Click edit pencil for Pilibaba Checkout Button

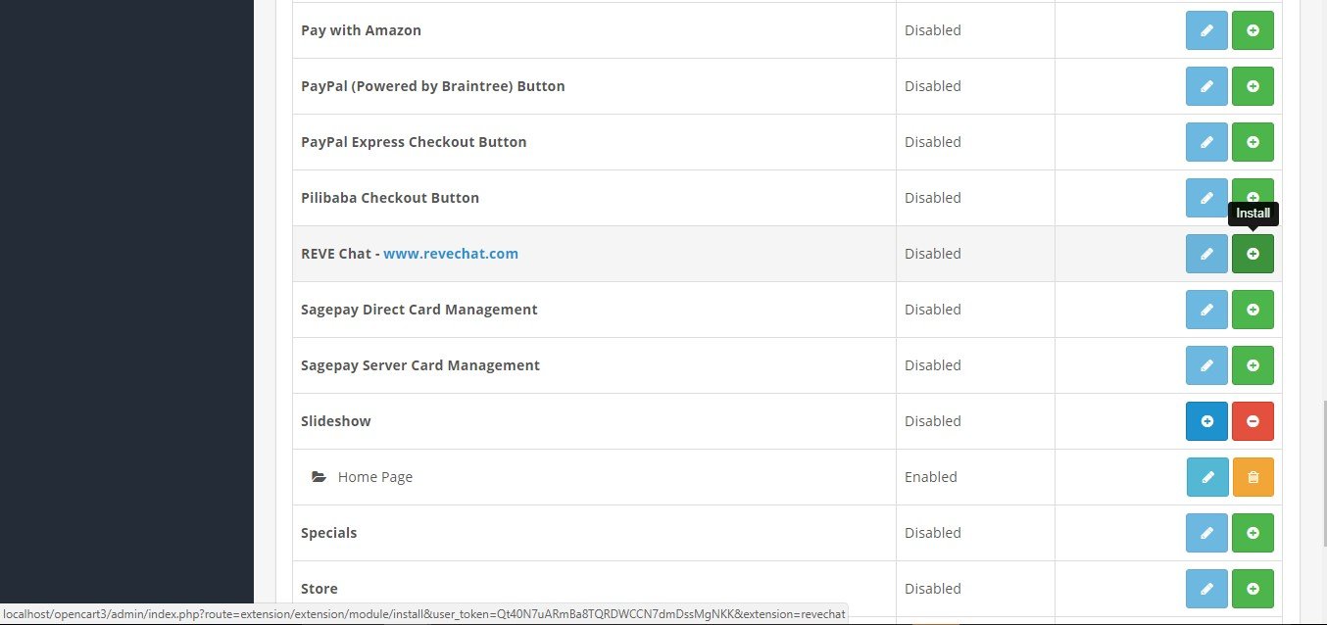[1206, 196]
